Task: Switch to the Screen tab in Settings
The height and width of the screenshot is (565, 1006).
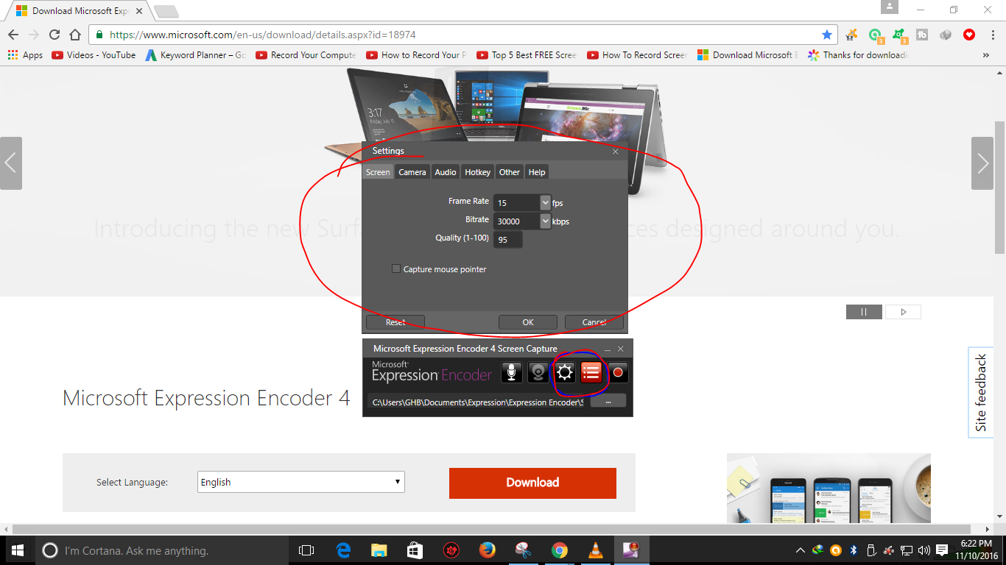Action: pos(378,172)
